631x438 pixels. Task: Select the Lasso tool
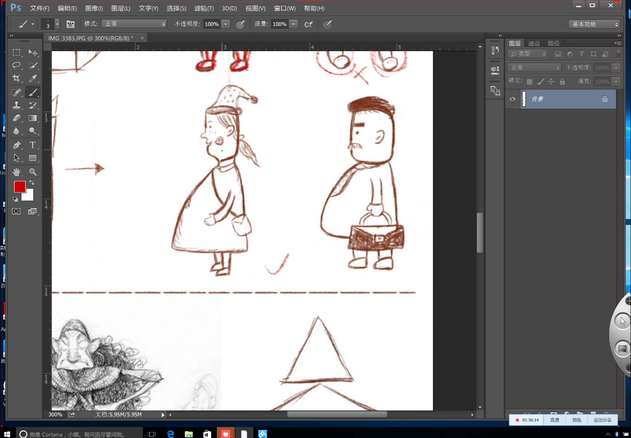click(16, 65)
